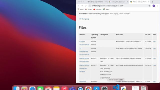Image resolution: width=160 pixels, height=90 pixels.
Task: Open FaceTime from the dock
Action: click(x=40, y=88)
